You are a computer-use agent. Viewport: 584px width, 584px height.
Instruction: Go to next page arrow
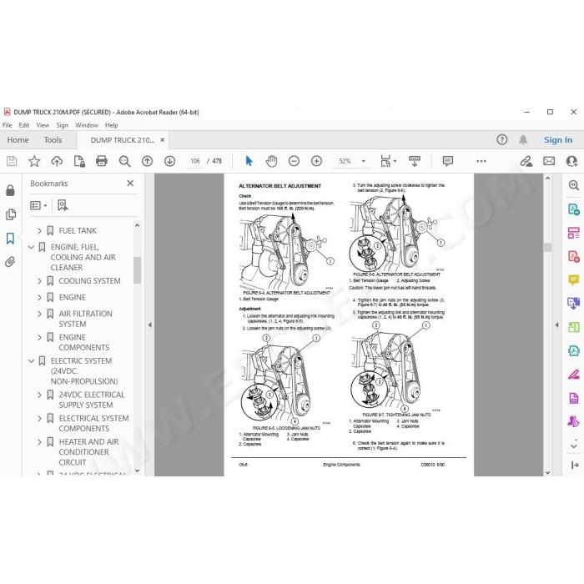pyautogui.click(x=170, y=161)
